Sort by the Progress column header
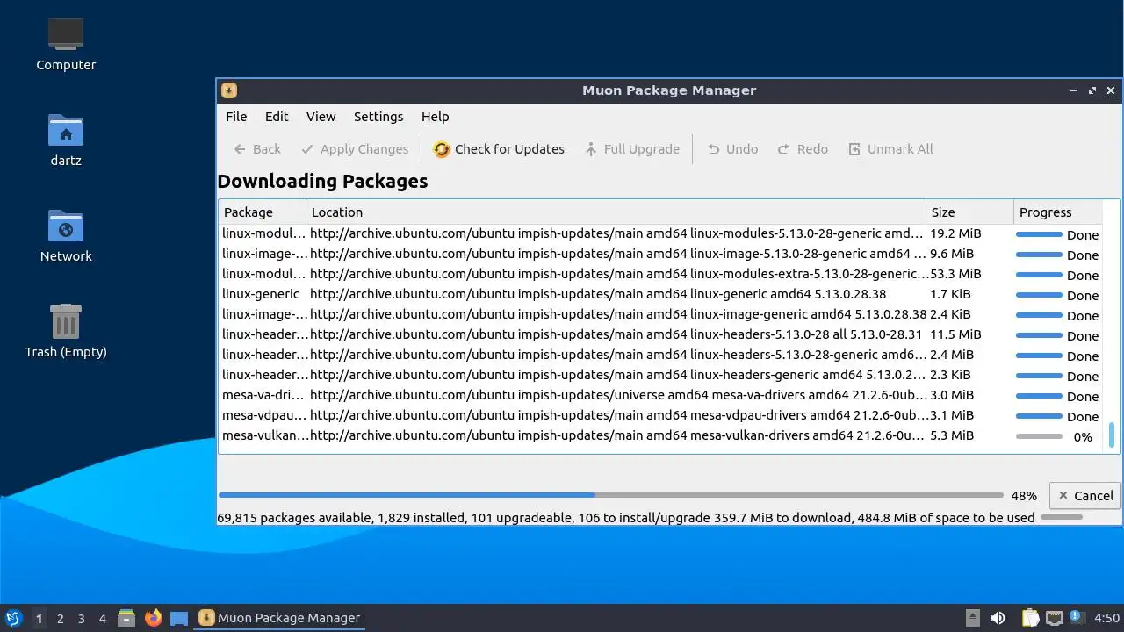This screenshot has width=1124, height=632. [x=1057, y=212]
